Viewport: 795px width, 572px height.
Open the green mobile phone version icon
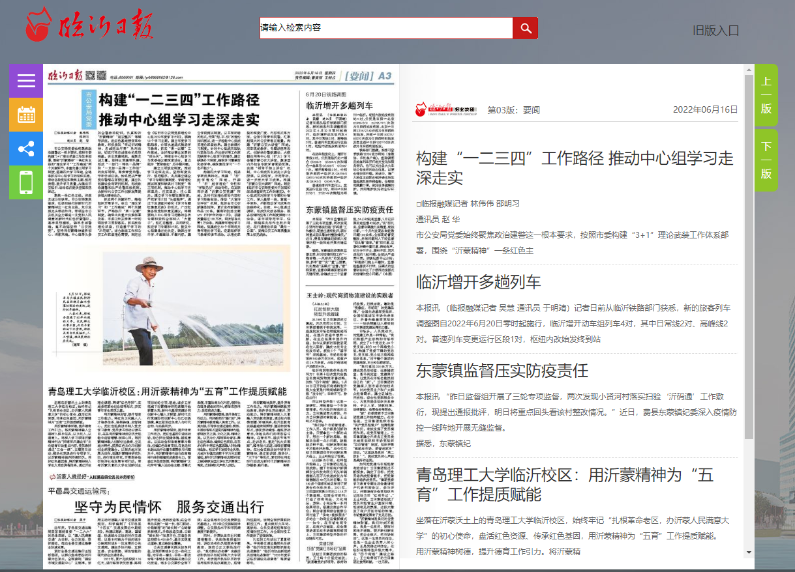click(26, 182)
